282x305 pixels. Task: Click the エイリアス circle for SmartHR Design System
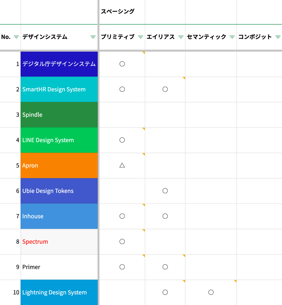tap(165, 89)
